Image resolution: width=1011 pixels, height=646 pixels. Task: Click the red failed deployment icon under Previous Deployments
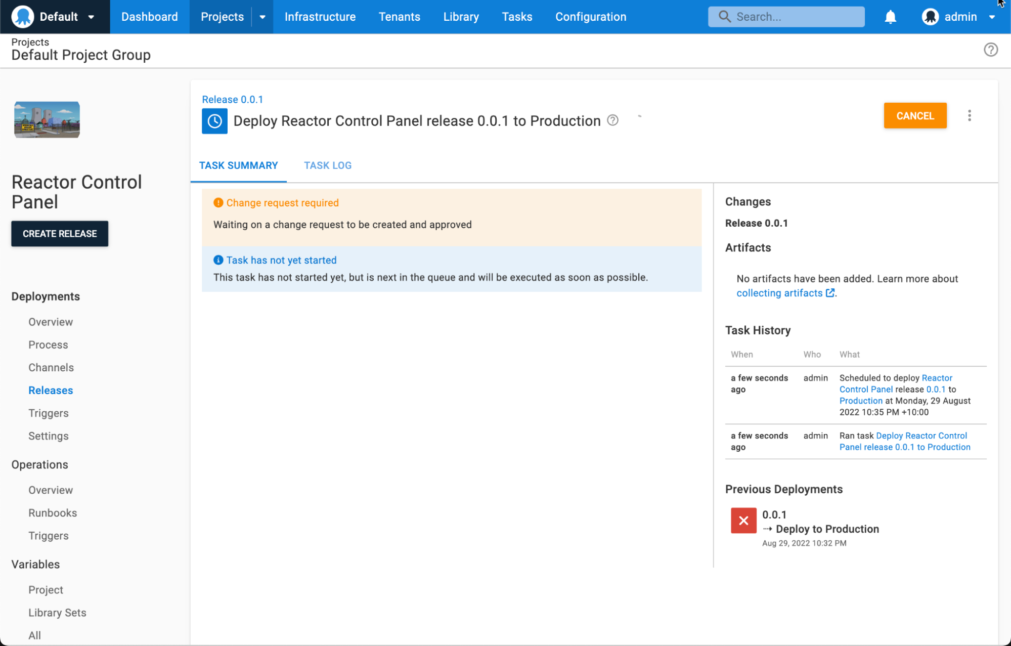tap(743, 520)
